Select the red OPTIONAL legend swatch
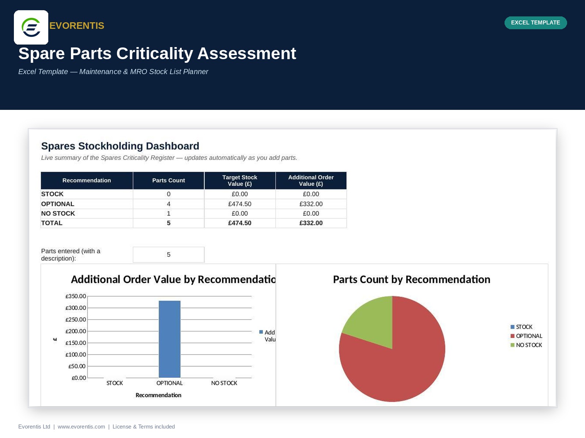 click(513, 336)
